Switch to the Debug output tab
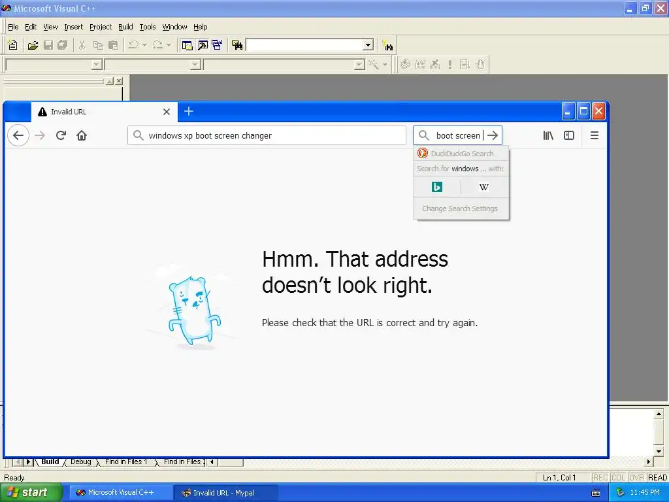The height and width of the screenshot is (502, 669). (80, 462)
